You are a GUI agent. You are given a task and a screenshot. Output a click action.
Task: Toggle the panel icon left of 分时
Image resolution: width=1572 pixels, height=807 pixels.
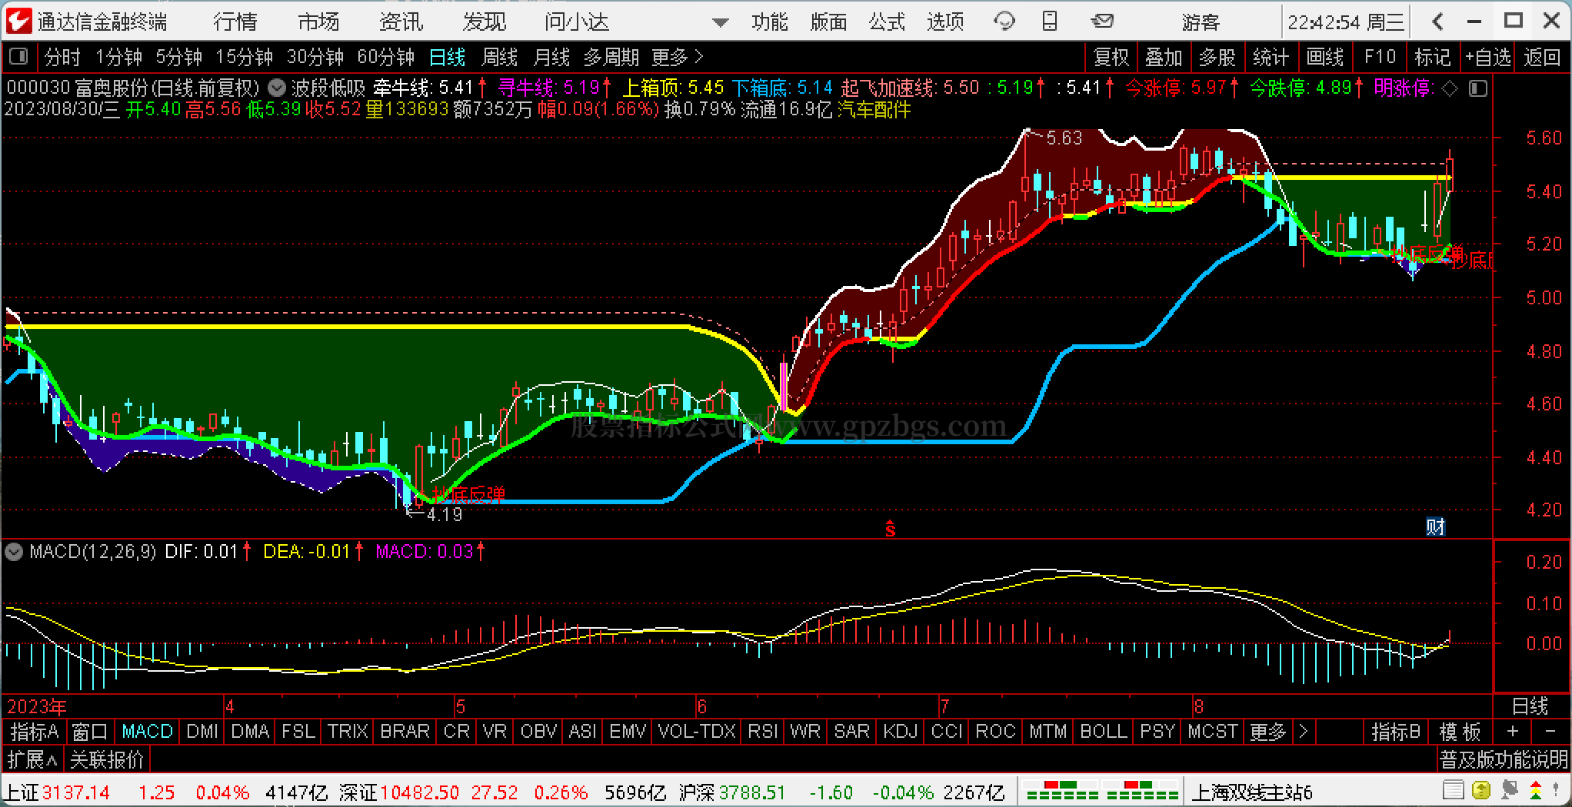[x=18, y=57]
